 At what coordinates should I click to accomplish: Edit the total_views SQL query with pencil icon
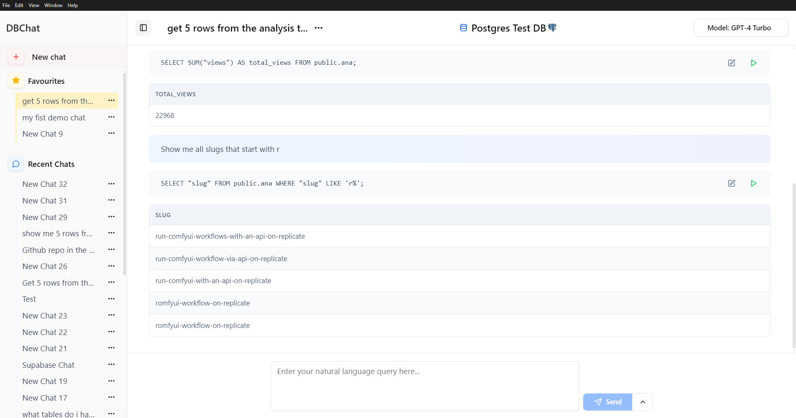[732, 63]
